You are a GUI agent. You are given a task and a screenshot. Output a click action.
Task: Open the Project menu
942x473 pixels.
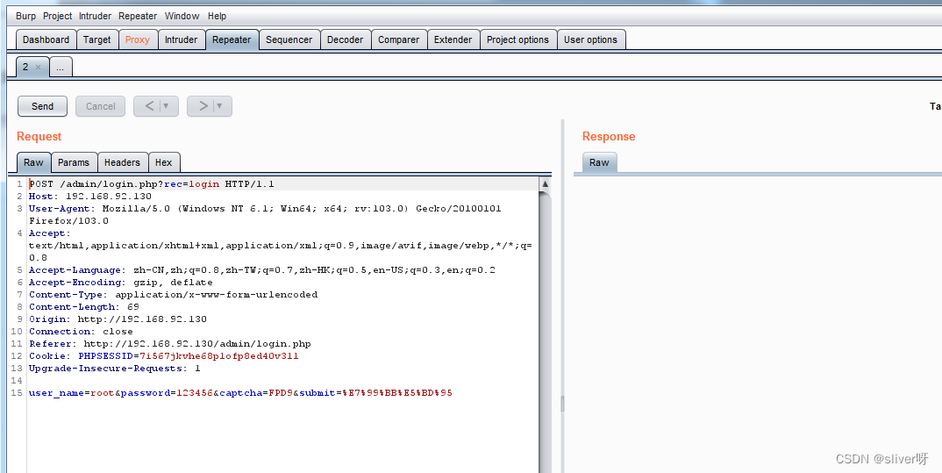pos(58,16)
